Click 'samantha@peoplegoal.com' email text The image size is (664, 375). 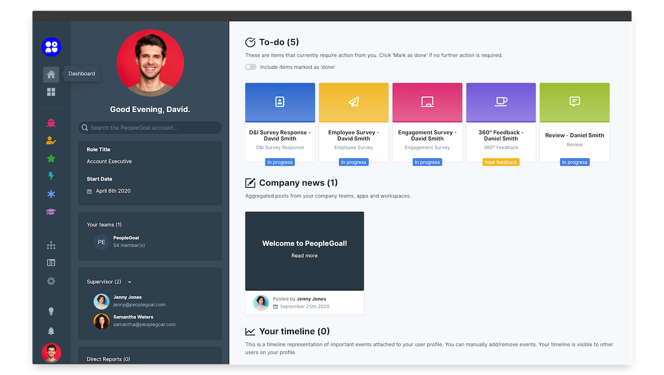[144, 325]
